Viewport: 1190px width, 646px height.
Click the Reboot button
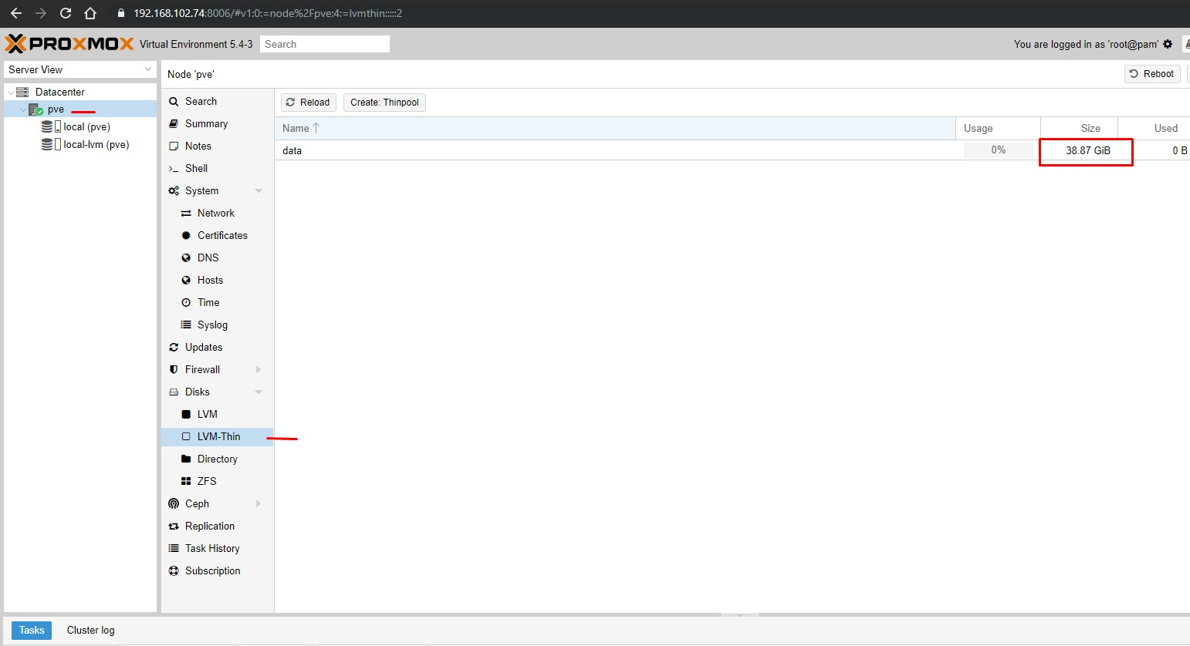point(1151,74)
